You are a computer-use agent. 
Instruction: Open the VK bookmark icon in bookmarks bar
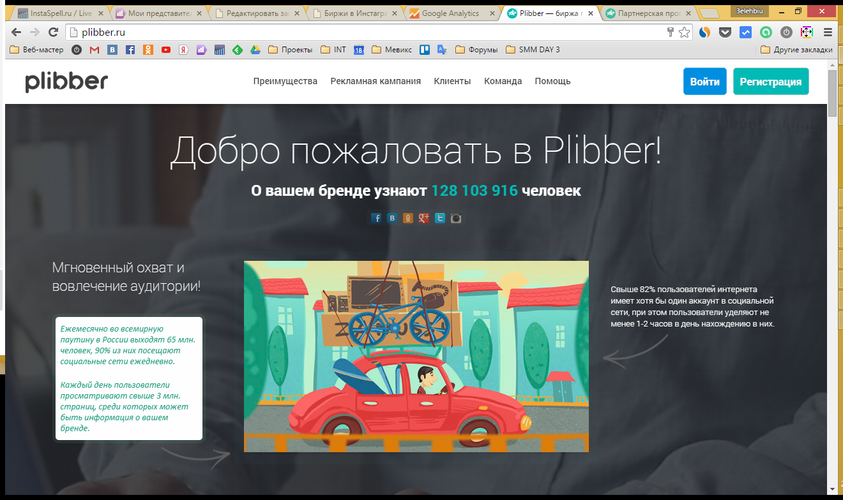coord(112,50)
